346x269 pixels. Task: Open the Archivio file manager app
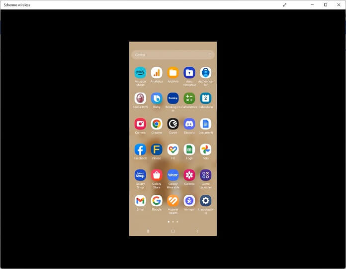click(x=173, y=73)
